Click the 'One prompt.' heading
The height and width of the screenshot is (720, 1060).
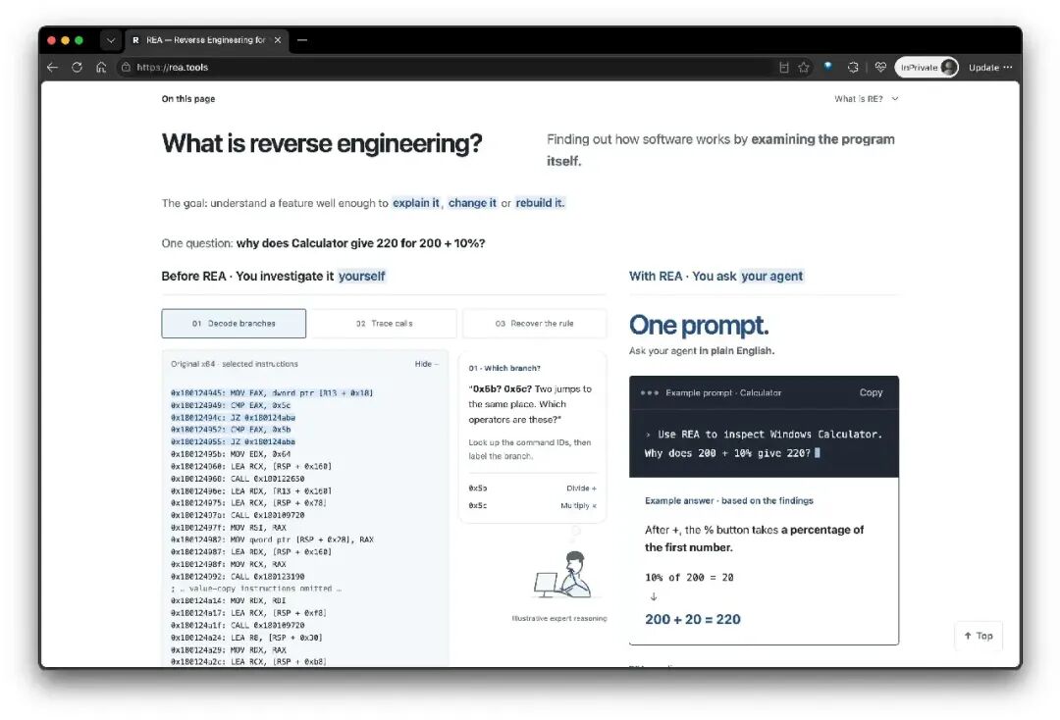click(x=699, y=325)
